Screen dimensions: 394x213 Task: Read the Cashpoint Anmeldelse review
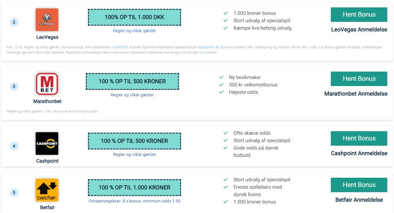tap(359, 153)
